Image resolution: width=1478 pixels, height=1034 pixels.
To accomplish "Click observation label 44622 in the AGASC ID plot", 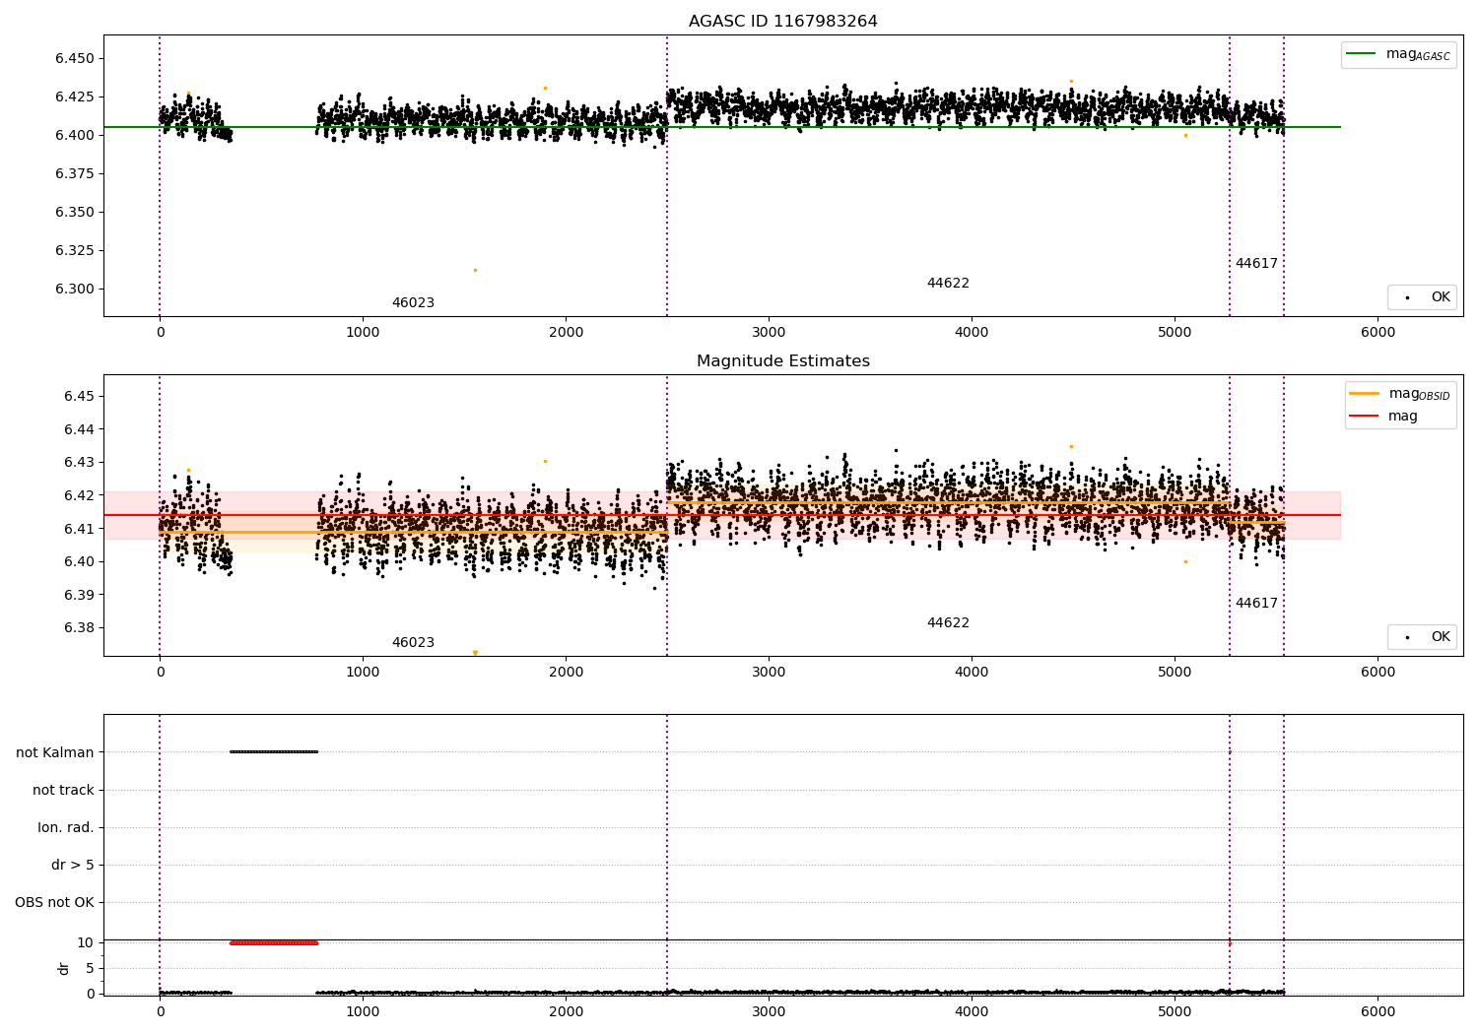I will coord(948,284).
